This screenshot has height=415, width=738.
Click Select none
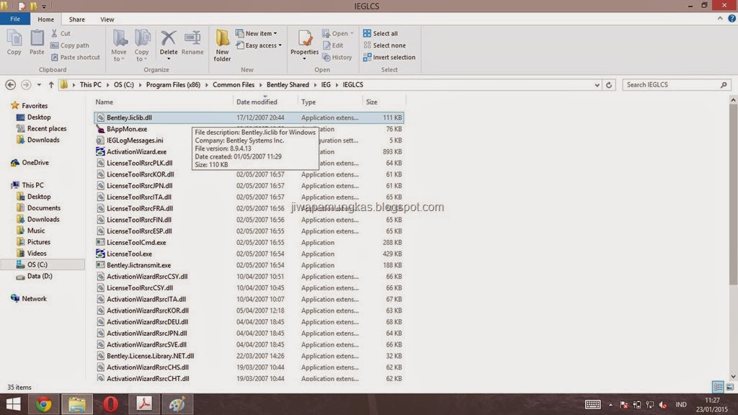click(x=384, y=45)
